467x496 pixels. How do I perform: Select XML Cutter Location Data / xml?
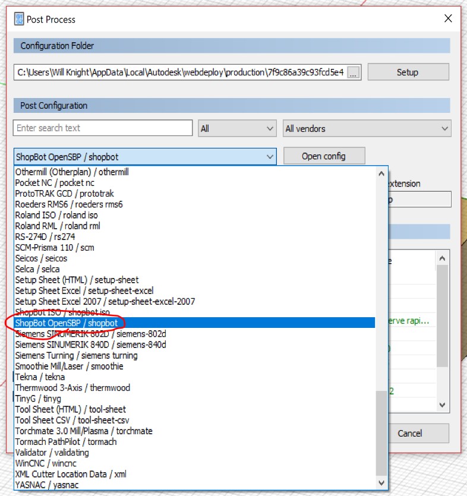click(x=195, y=474)
